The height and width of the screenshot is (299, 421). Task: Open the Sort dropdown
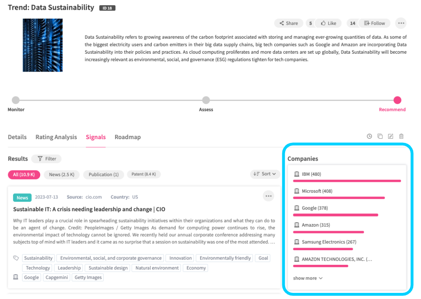pyautogui.click(x=264, y=174)
